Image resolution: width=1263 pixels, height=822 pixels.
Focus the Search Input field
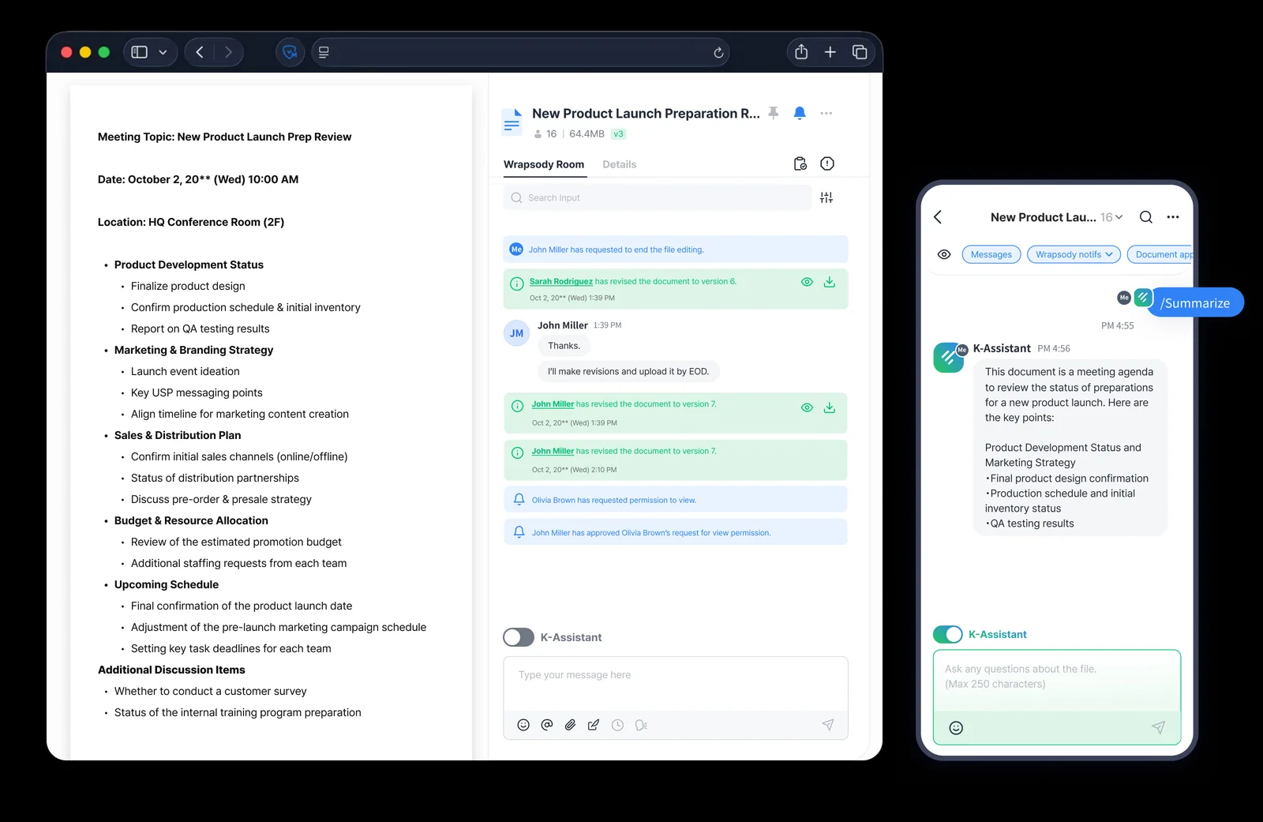click(658, 197)
